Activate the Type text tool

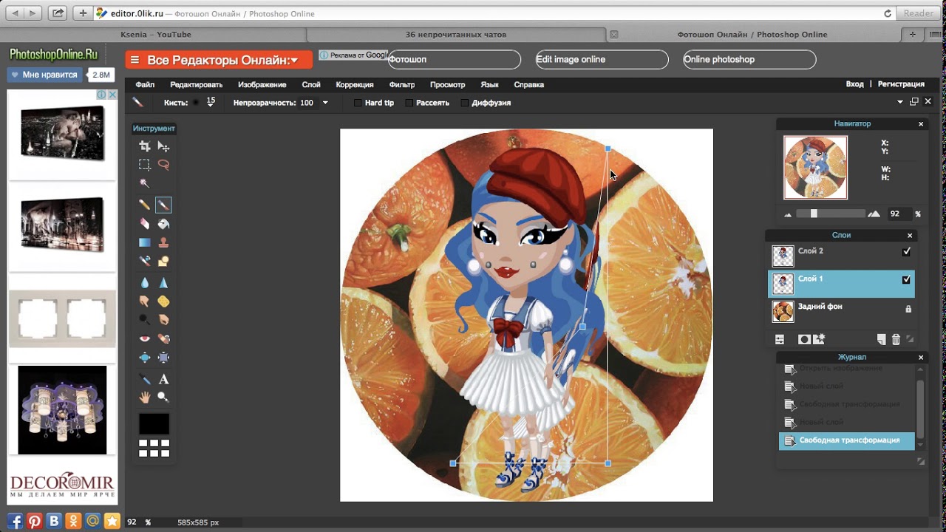(x=163, y=379)
